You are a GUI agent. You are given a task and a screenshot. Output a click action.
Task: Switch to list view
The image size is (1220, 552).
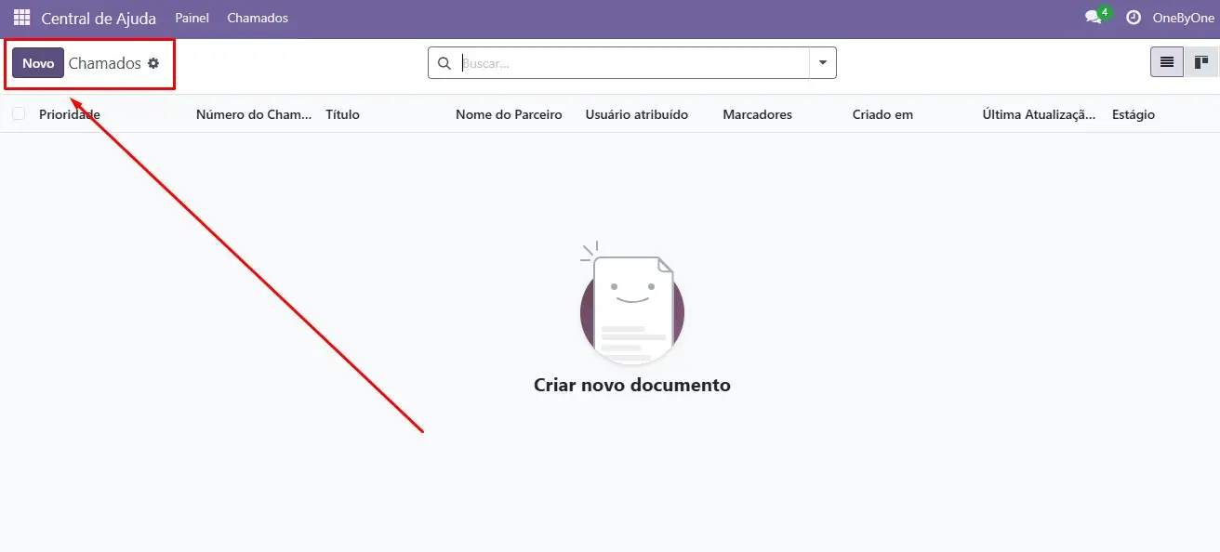tap(1166, 62)
